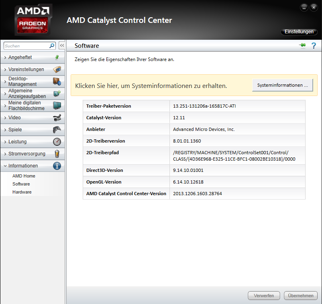Click AMD Catalyst Control Center-Version label
322x304 pixels.
coord(126,194)
